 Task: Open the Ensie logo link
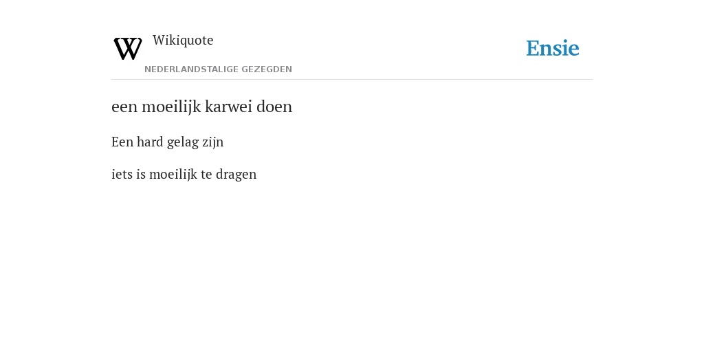pyautogui.click(x=553, y=48)
